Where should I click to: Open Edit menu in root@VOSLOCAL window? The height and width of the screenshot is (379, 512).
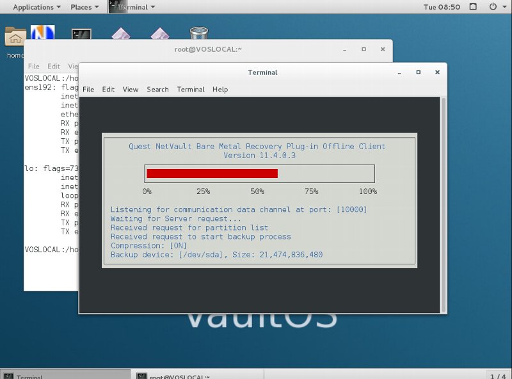(x=54, y=67)
